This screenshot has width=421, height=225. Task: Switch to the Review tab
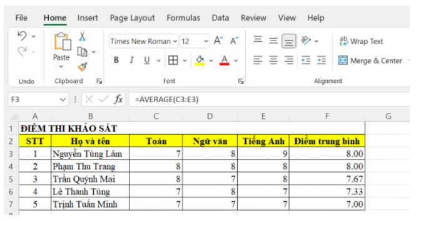(253, 18)
